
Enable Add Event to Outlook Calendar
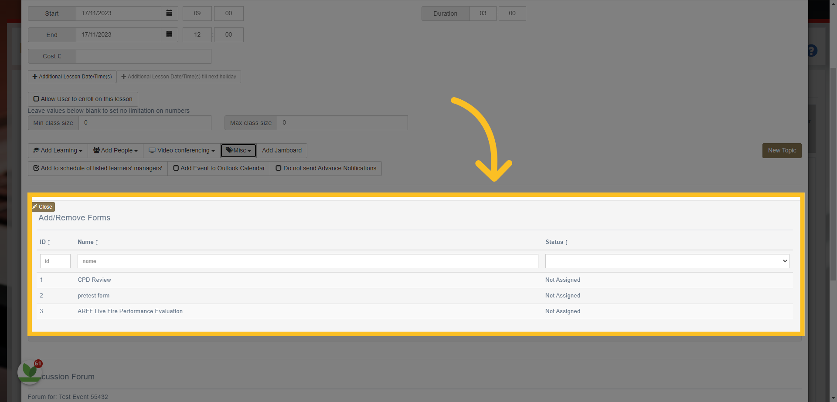point(219,168)
